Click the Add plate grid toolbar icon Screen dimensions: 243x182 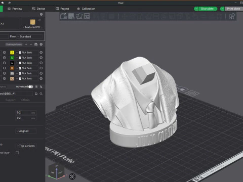point(71,16)
